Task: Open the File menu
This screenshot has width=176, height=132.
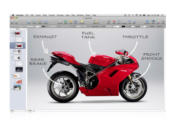Action: 27,15
